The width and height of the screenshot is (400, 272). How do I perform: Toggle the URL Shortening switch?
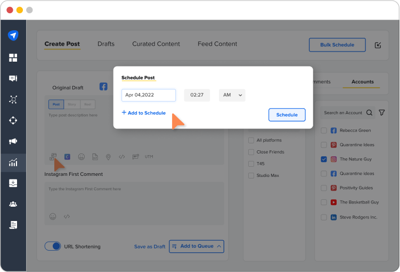(53, 246)
